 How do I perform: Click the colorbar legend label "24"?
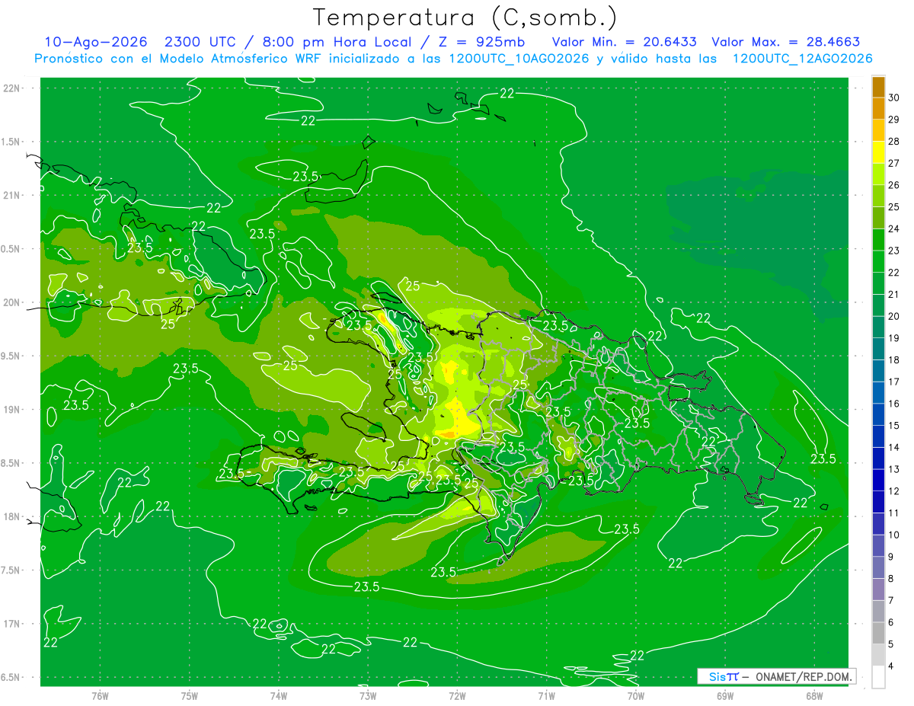point(894,228)
